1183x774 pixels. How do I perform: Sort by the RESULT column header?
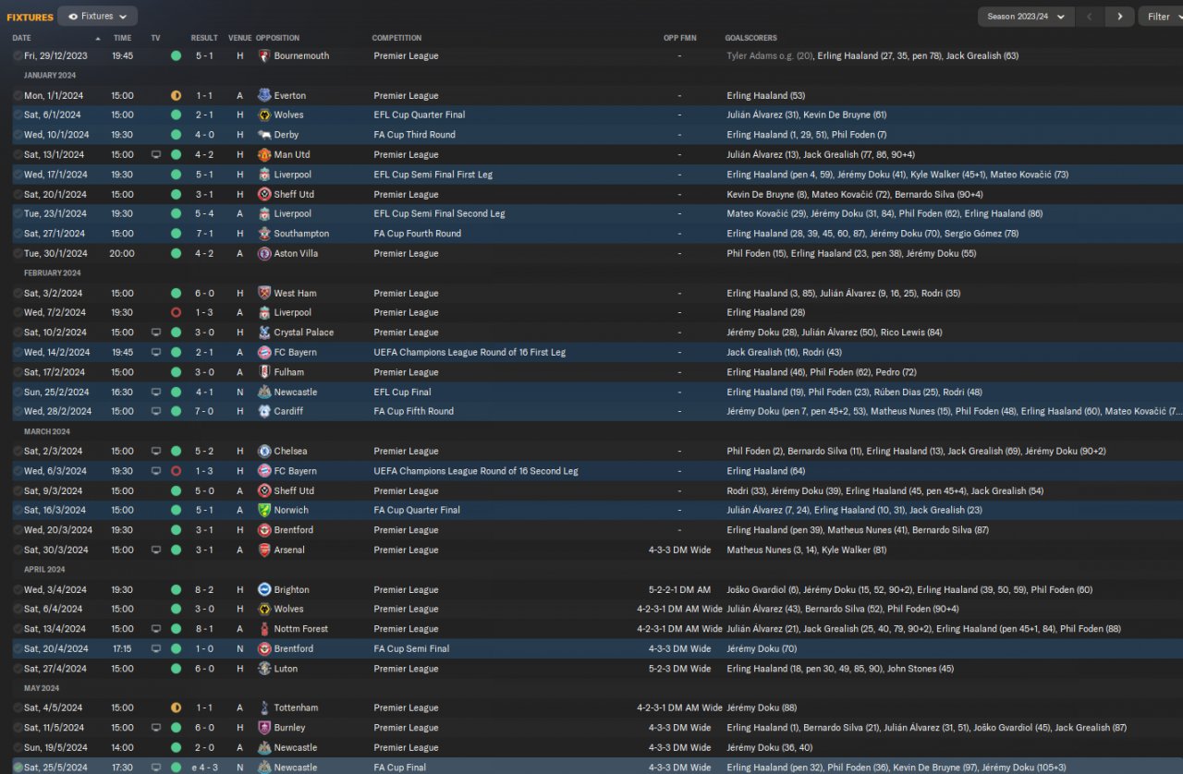pyautogui.click(x=204, y=39)
